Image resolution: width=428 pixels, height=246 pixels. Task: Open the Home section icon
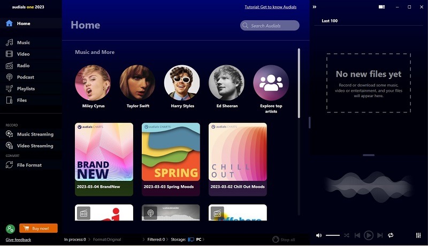tap(9, 23)
